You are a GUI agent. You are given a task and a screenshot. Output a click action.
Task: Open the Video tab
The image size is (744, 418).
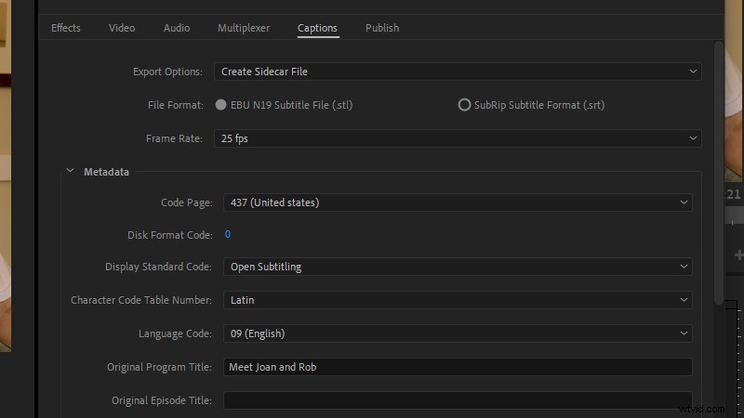[x=122, y=28]
